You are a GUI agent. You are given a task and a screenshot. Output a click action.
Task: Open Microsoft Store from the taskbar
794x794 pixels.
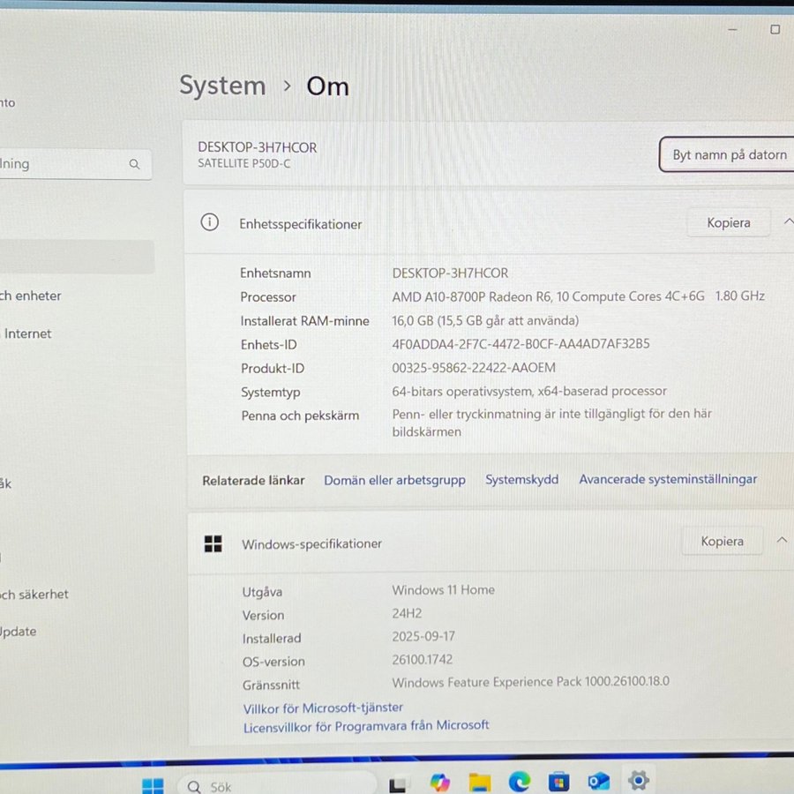tap(558, 783)
